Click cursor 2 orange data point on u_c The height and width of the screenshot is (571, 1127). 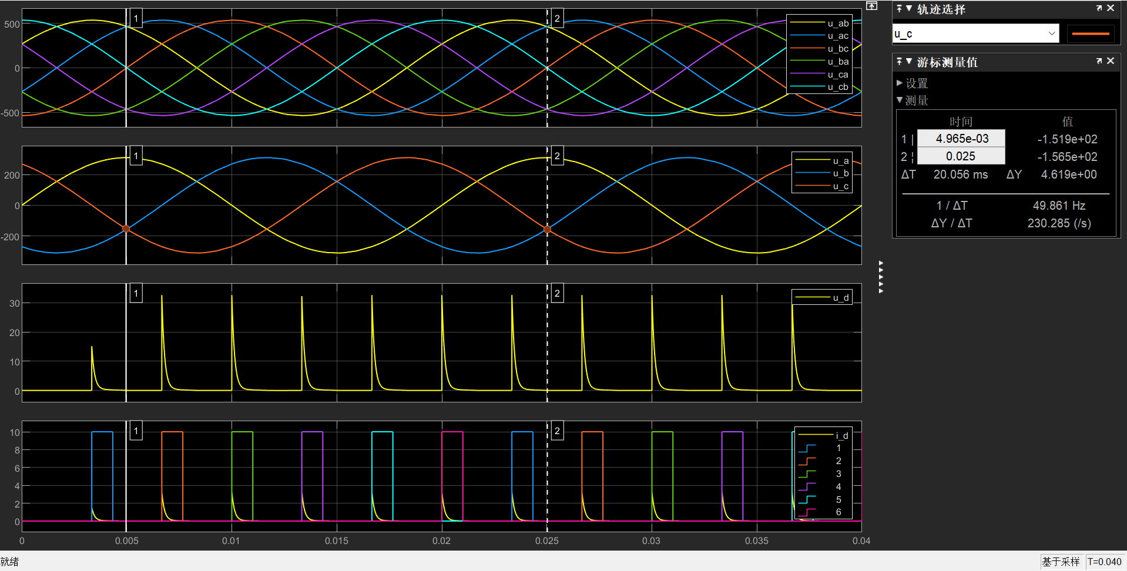coord(547,229)
